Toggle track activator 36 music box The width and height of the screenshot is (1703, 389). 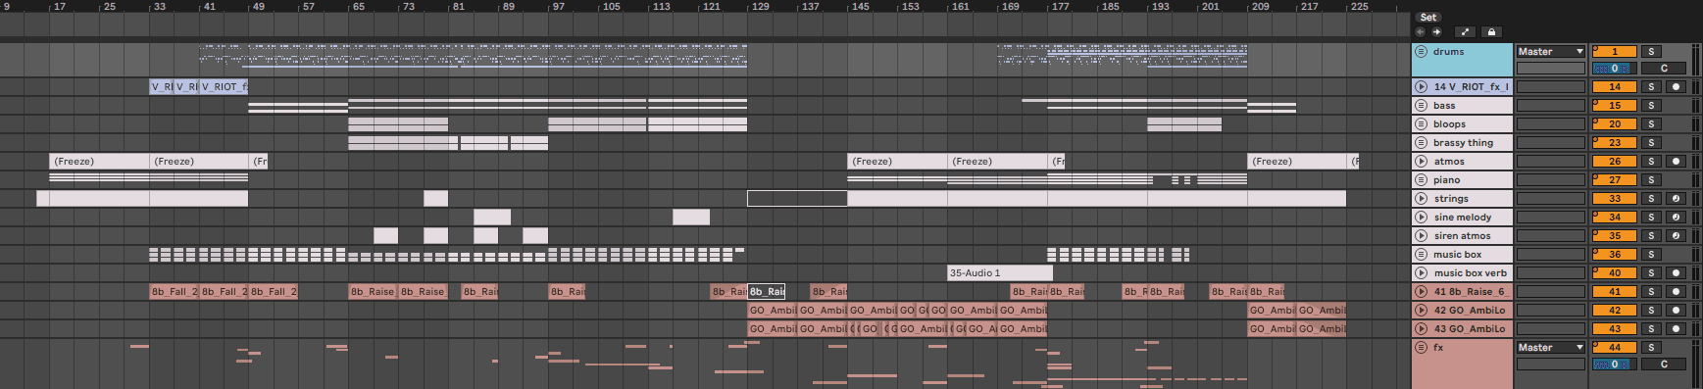click(1615, 255)
